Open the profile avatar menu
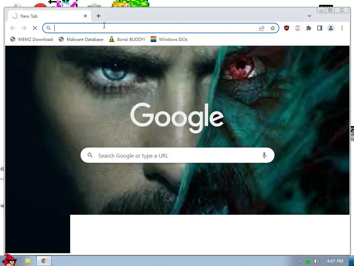Screen dimensions: 354x266 [331, 28]
